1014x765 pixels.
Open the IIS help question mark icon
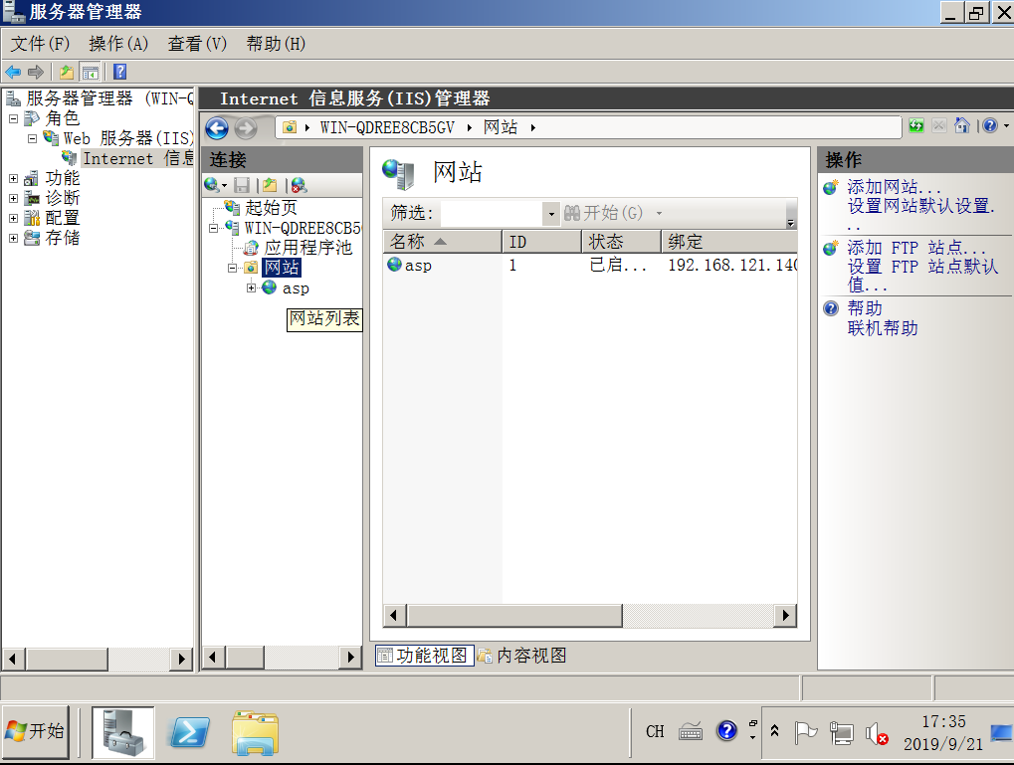click(990, 125)
